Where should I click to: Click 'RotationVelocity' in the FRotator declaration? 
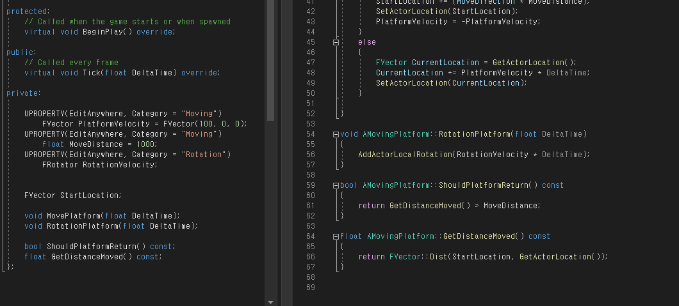tap(119, 165)
